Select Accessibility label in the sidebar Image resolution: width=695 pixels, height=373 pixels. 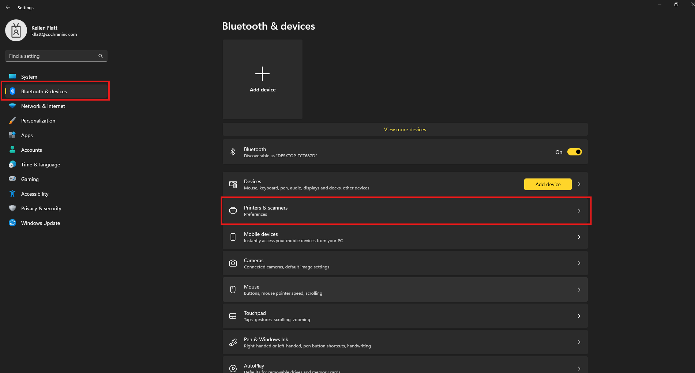pos(35,194)
